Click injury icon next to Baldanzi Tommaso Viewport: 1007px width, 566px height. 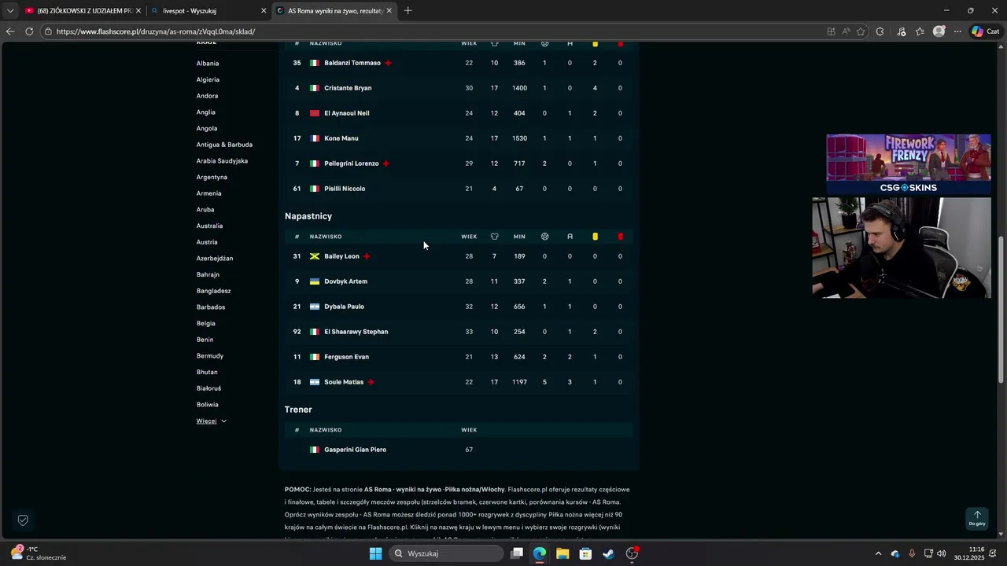tap(388, 63)
